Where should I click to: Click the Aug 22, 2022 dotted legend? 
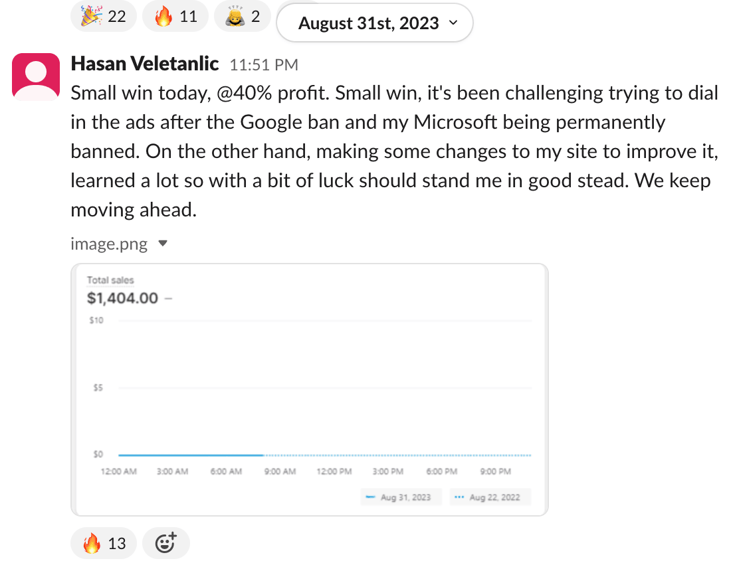489,497
